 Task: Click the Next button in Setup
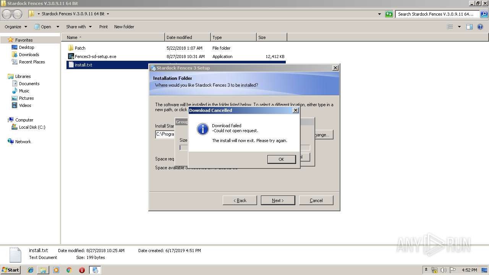tap(278, 201)
